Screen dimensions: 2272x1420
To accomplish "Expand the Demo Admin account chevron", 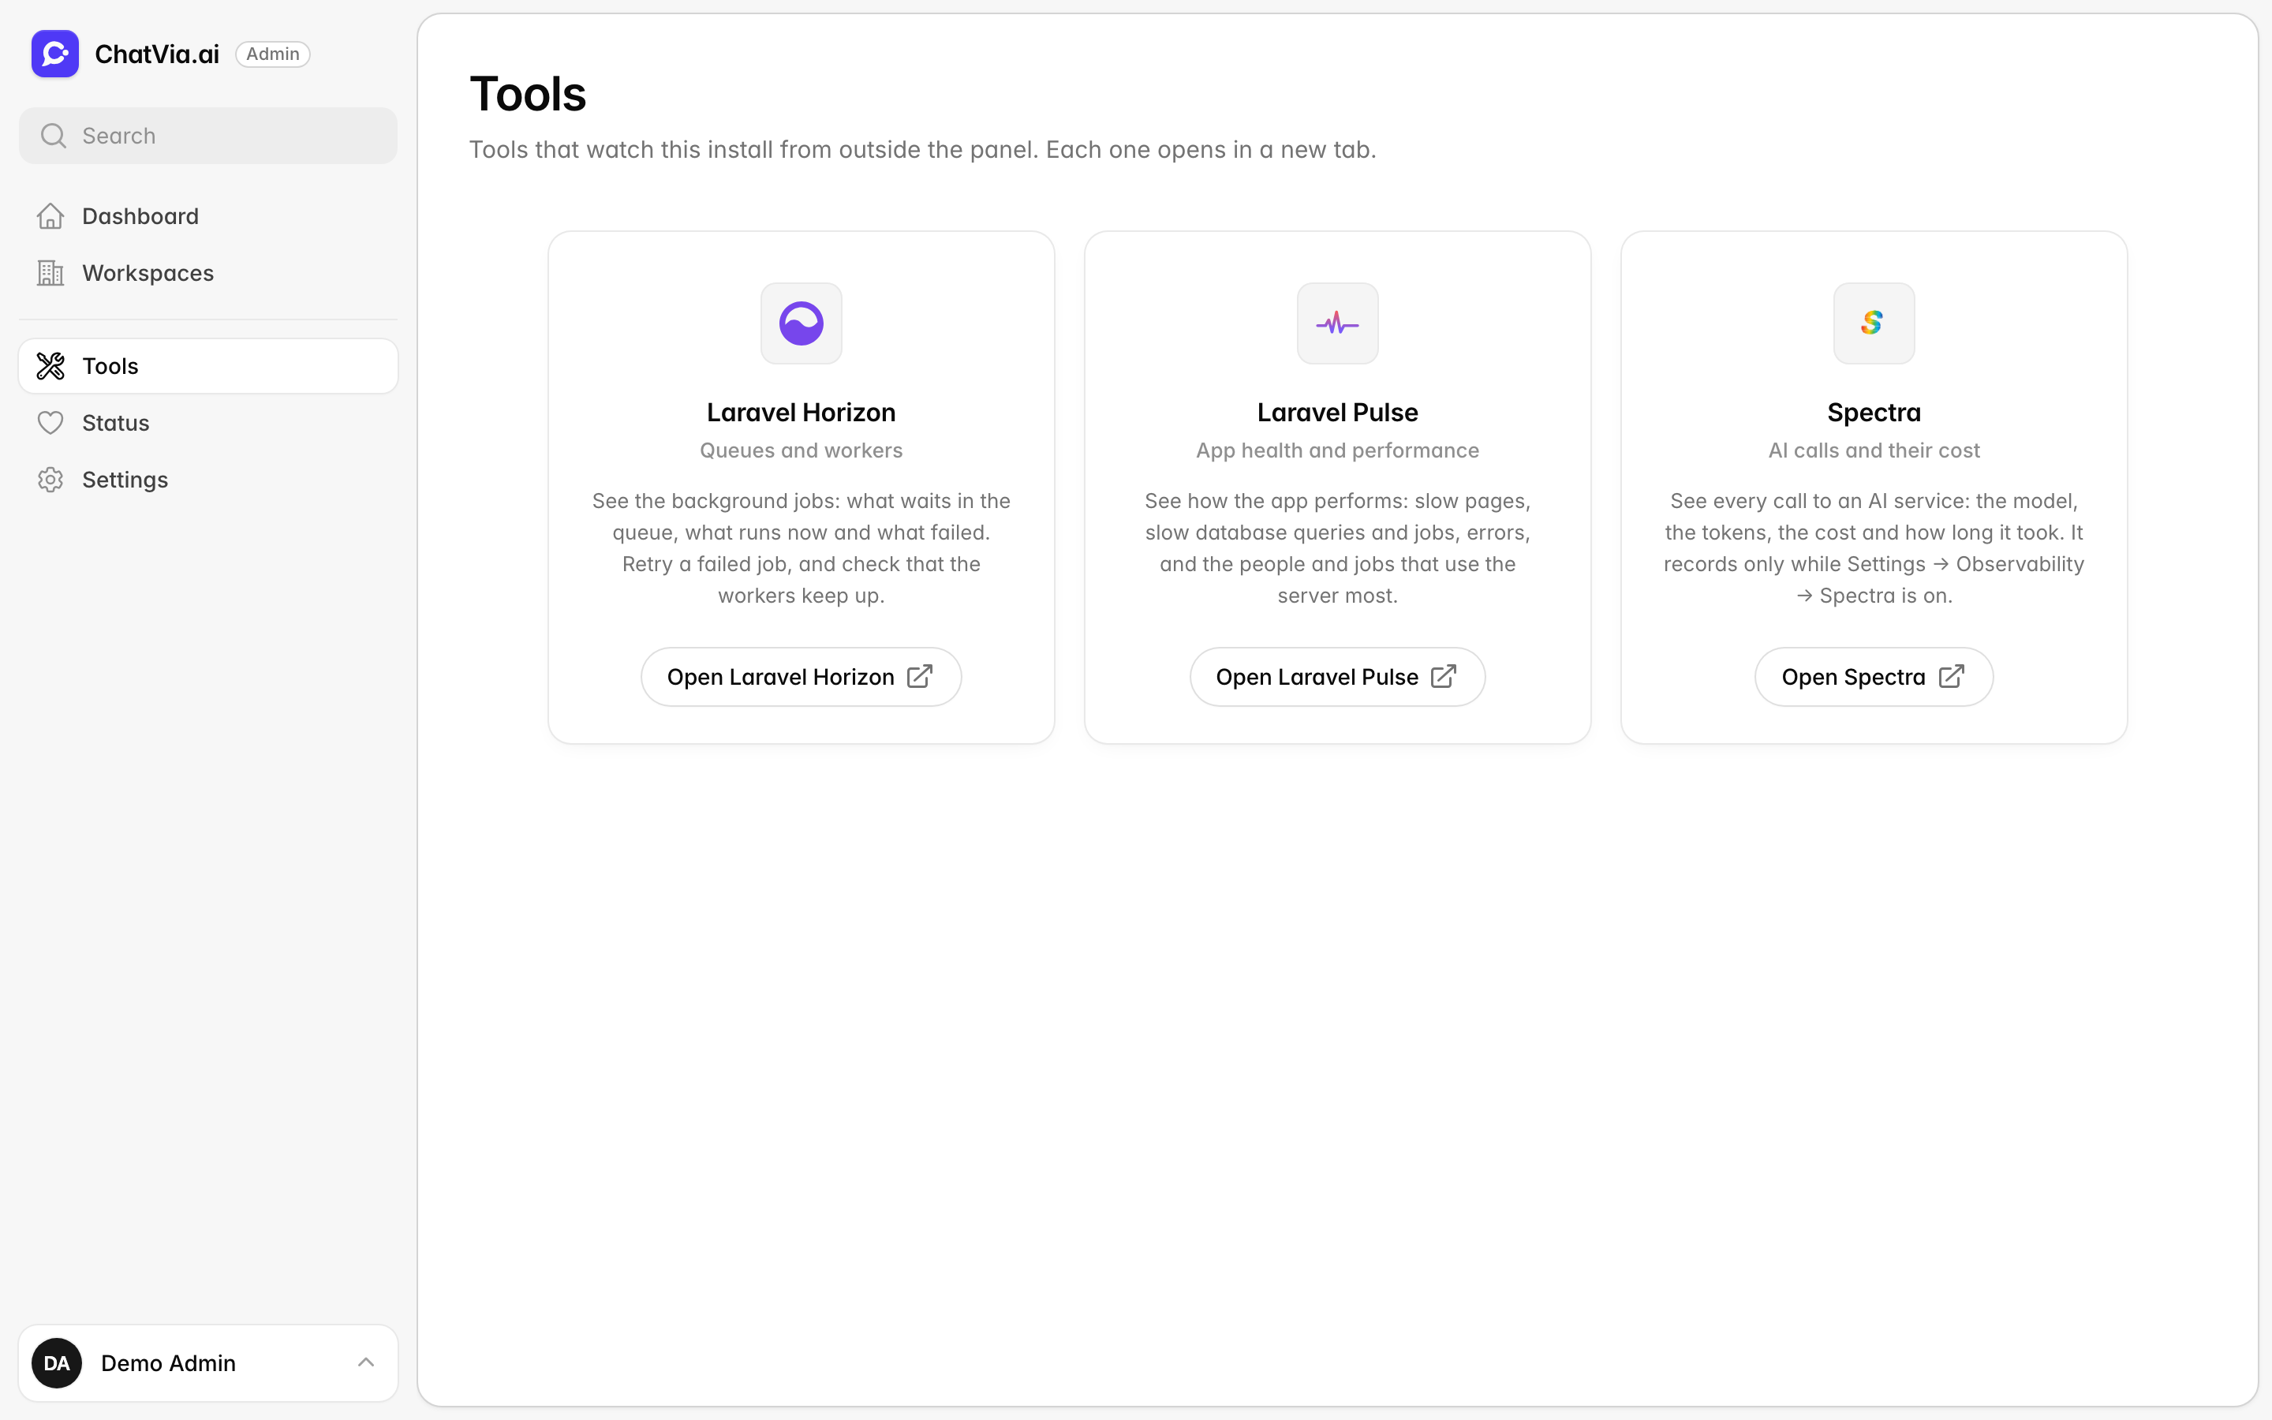I will [366, 1362].
